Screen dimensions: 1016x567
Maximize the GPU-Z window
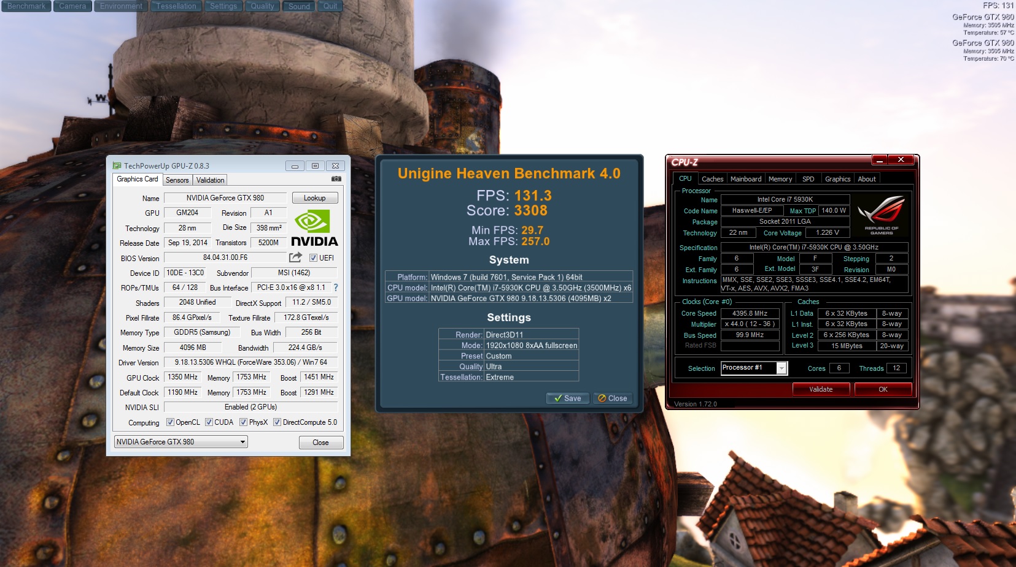pyautogui.click(x=315, y=166)
